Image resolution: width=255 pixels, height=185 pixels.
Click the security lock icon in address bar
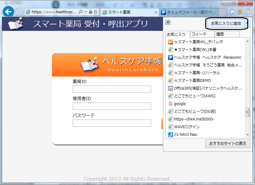click(x=91, y=12)
